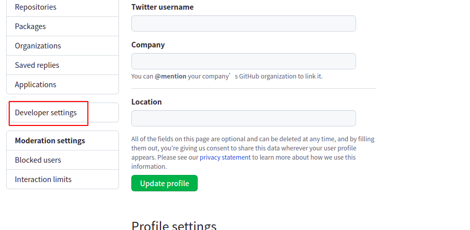Navigate to Applications settings
The height and width of the screenshot is (230, 470).
35,85
